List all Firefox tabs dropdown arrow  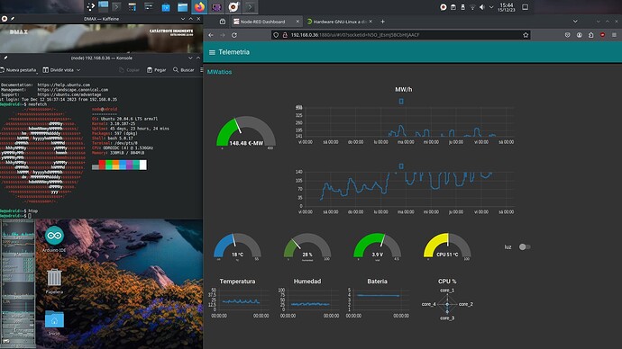pos(575,22)
